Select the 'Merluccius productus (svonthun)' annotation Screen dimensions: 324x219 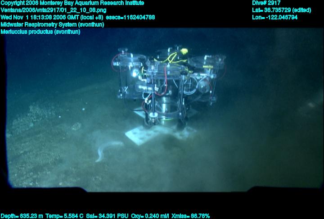(40, 32)
